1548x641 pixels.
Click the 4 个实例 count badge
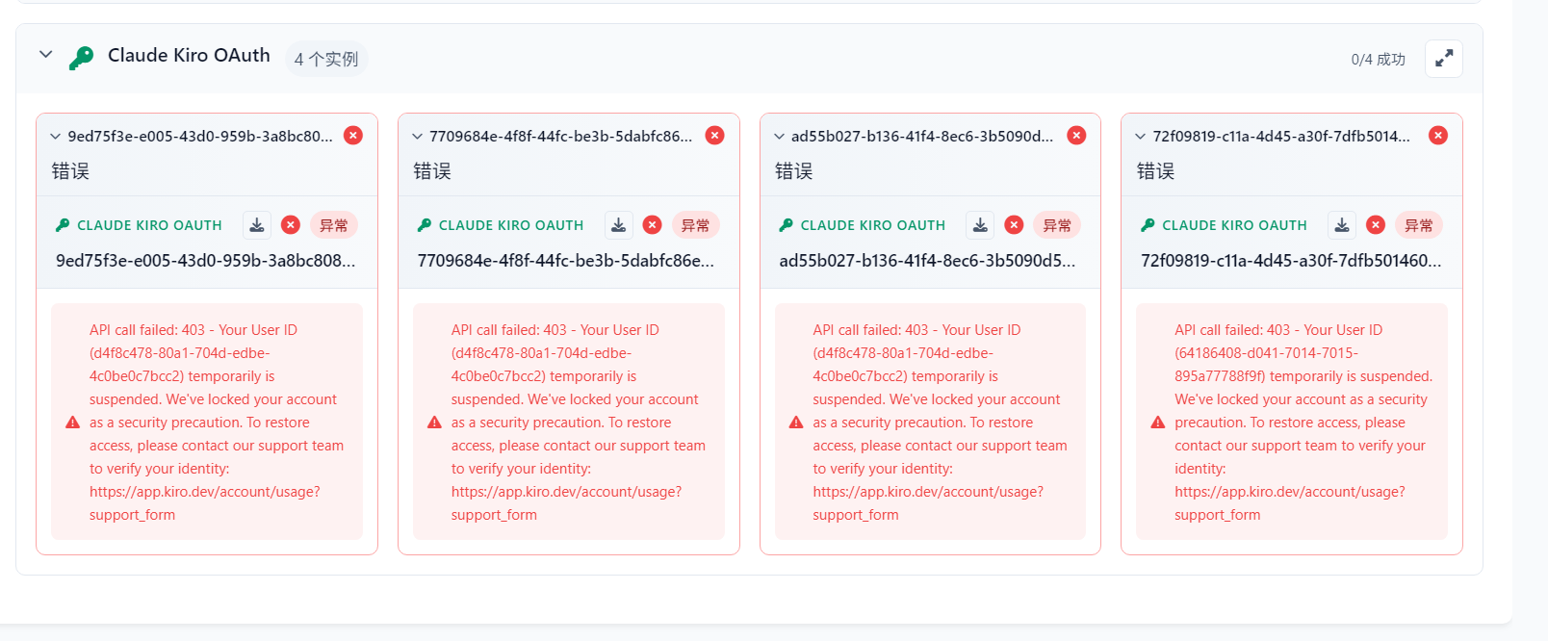click(x=326, y=59)
